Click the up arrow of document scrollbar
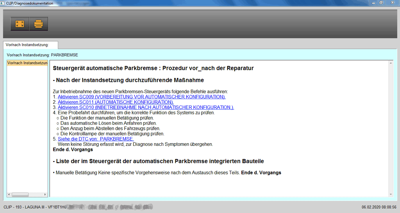This screenshot has height=213, width=400. (391, 63)
